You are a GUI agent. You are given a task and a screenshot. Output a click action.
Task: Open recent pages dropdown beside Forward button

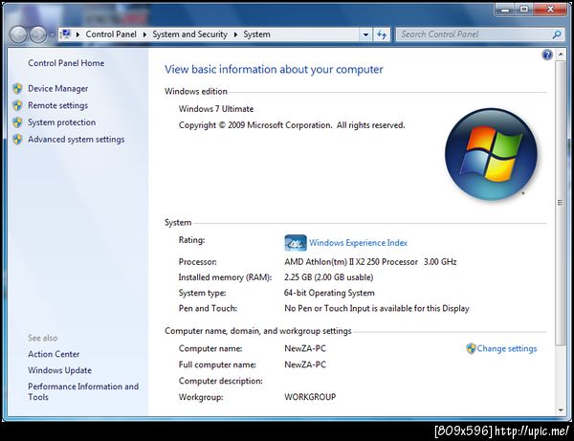[x=52, y=34]
